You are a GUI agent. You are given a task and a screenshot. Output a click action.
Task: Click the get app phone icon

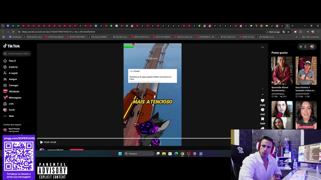[305, 46]
